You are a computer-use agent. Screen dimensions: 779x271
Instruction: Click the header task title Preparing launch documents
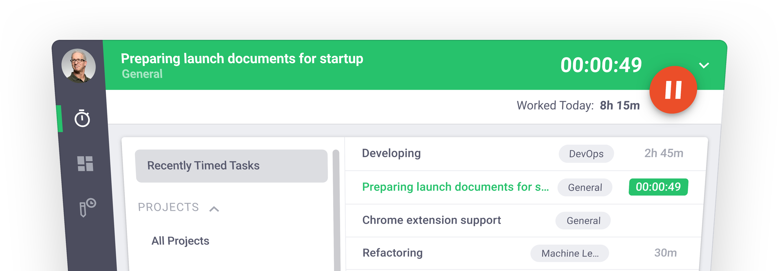tap(242, 59)
